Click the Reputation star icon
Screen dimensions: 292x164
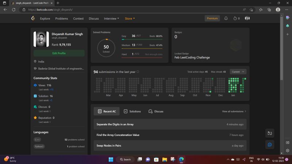click(35, 117)
